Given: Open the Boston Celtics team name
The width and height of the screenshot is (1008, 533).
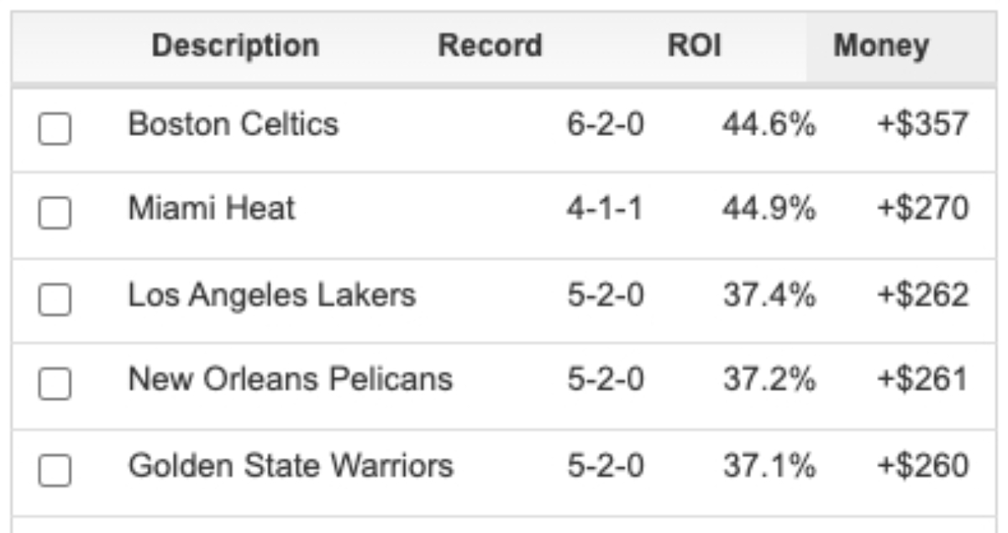Looking at the screenshot, I should (234, 124).
